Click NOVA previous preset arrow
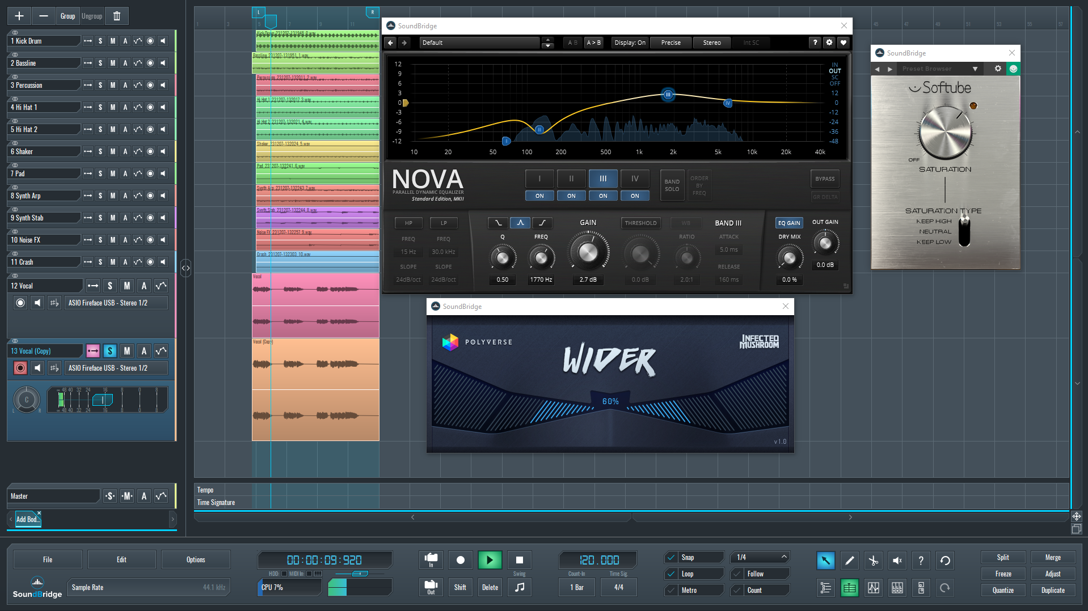The height and width of the screenshot is (611, 1088). [x=390, y=43]
